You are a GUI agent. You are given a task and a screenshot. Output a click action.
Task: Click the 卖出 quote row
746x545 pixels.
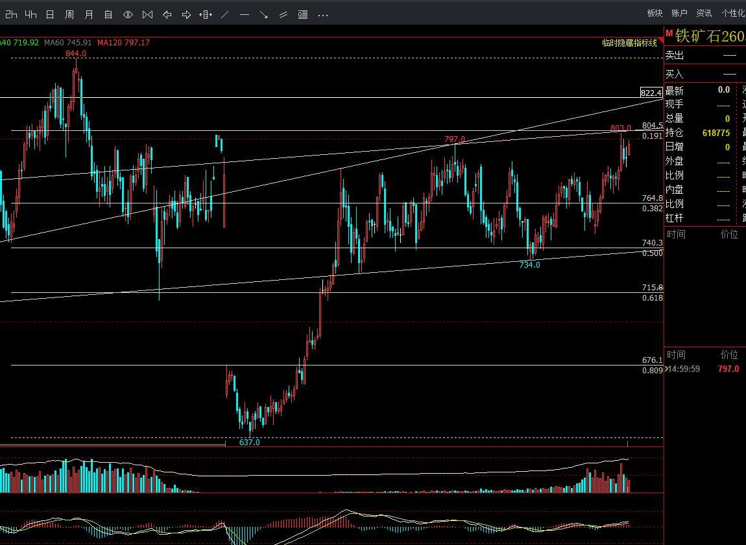click(x=705, y=56)
